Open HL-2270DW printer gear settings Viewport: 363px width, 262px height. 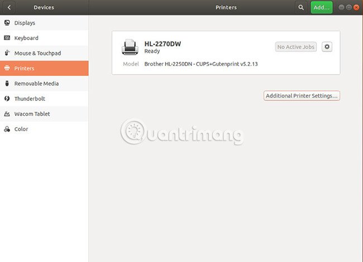(x=327, y=47)
